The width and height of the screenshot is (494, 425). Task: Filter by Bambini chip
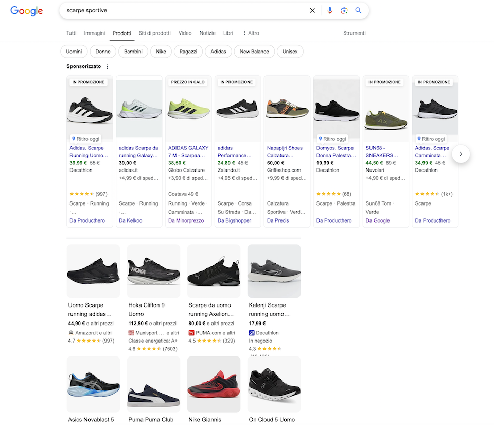(133, 52)
